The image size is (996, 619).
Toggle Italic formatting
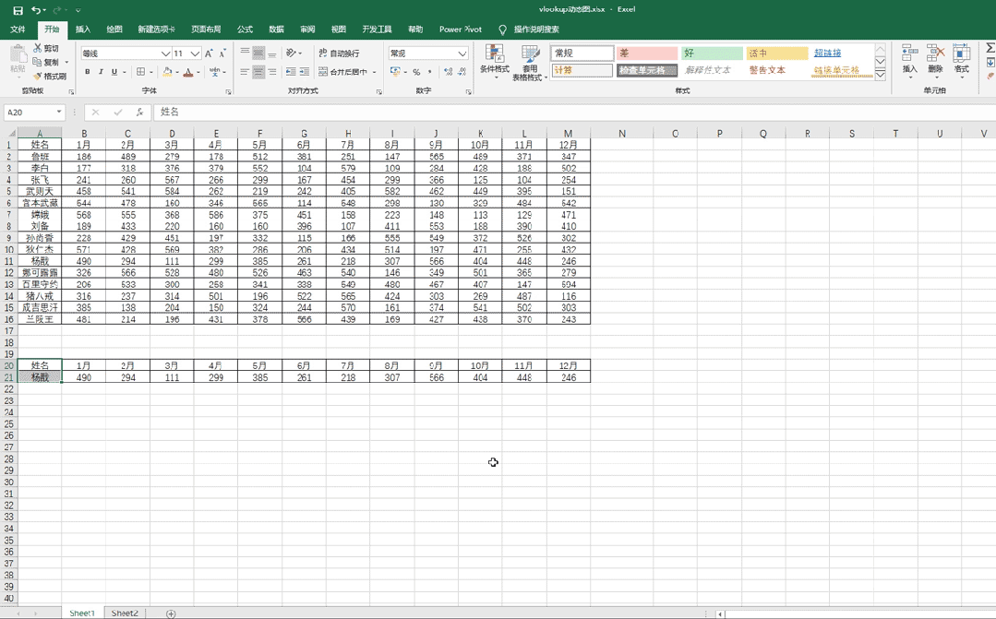pos(101,72)
